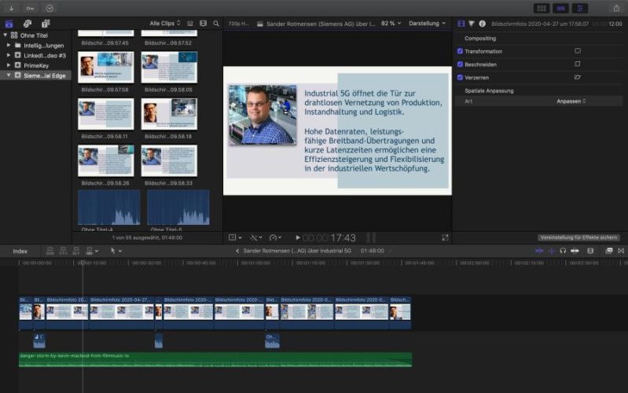The image size is (628, 393).
Task: Open the select tool arrow dropdown
Action: coord(116,251)
